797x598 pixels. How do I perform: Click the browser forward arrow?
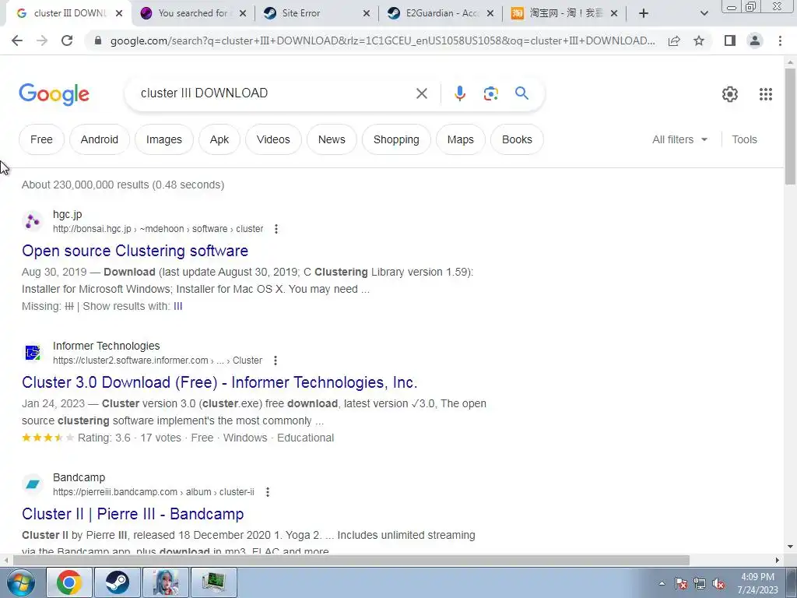pos(42,40)
